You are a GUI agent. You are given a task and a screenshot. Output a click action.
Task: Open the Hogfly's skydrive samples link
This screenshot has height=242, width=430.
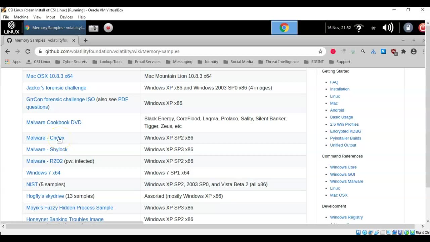[x=45, y=196]
